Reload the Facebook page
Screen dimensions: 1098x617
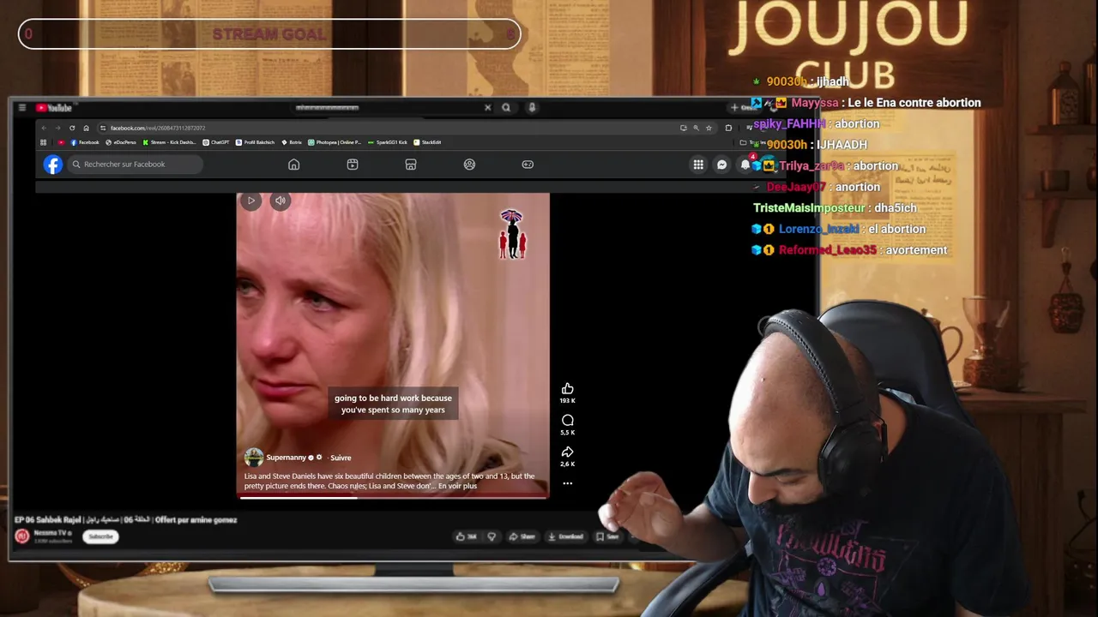click(x=72, y=128)
